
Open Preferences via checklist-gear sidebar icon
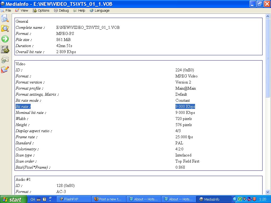(5, 49)
